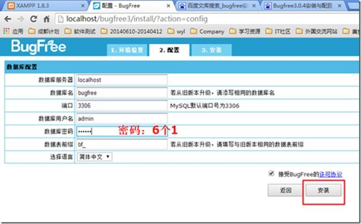Open the wyl bookmark folder

pyautogui.click(x=177, y=32)
